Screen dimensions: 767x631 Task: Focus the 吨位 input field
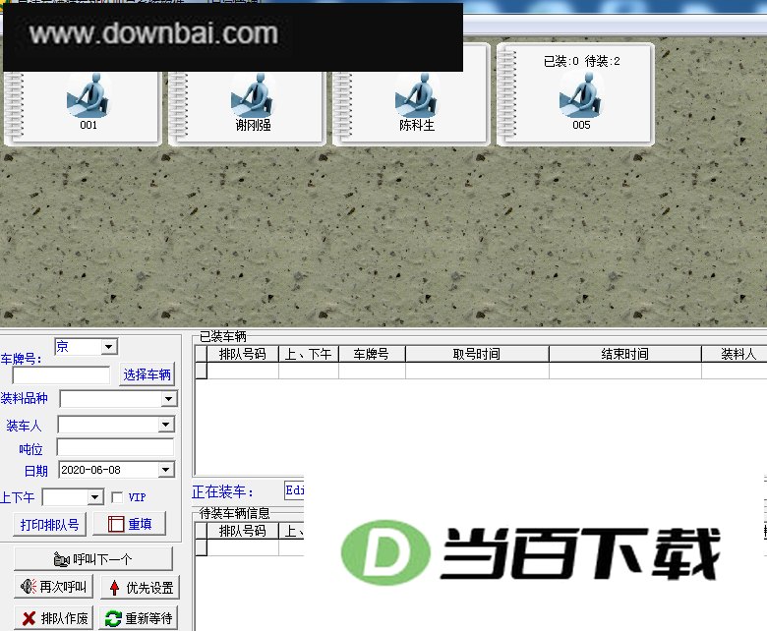click(115, 447)
